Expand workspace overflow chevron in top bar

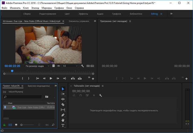point(172,14)
